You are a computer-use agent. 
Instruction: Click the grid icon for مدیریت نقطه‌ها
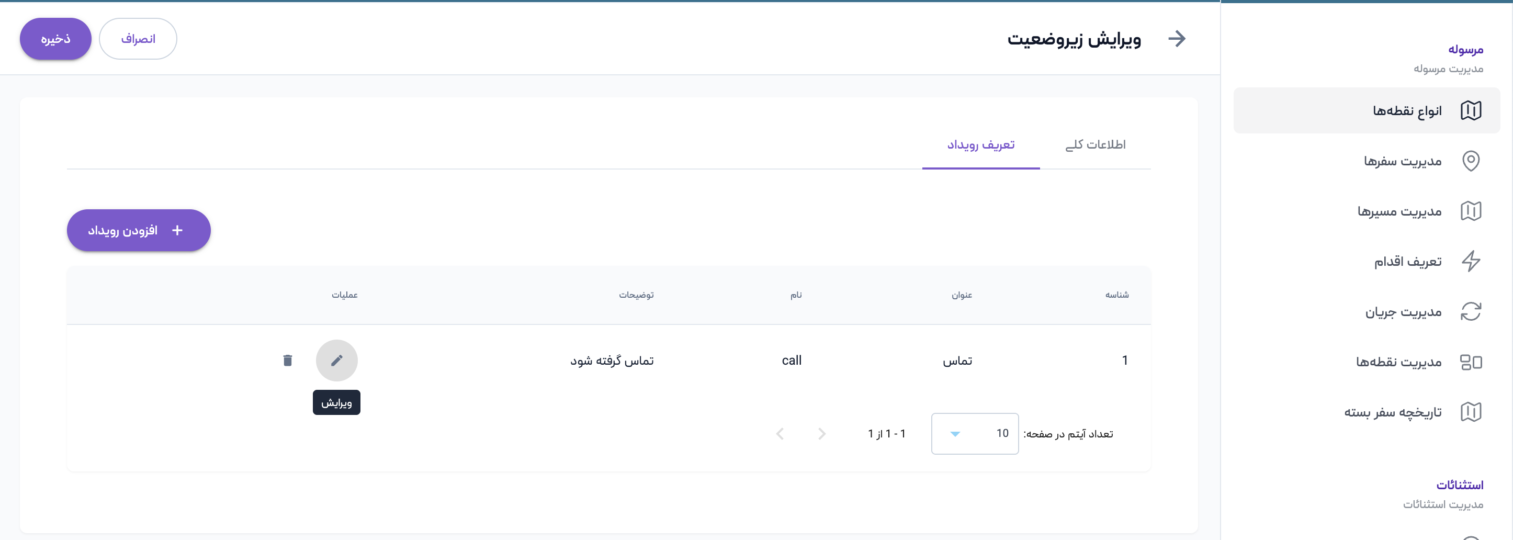(1470, 362)
